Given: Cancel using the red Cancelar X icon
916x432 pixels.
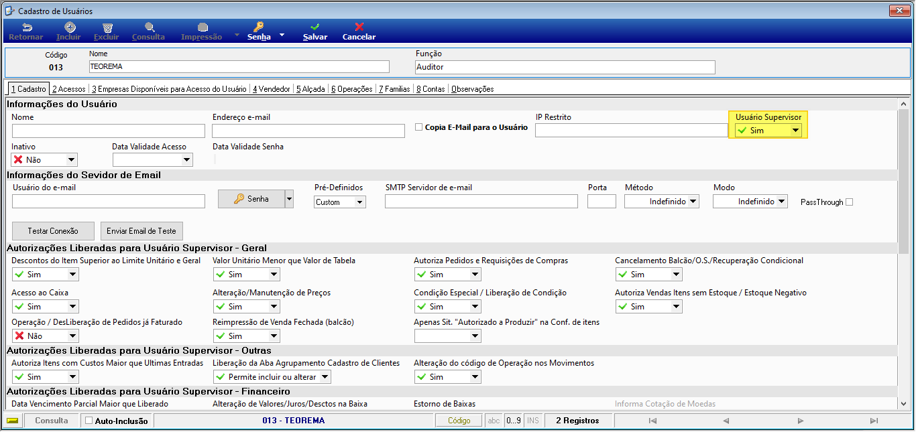Looking at the screenshot, I should [359, 27].
